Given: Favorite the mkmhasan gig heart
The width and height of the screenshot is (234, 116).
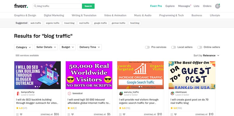Looking at the screenshot, I should pos(175,114).
